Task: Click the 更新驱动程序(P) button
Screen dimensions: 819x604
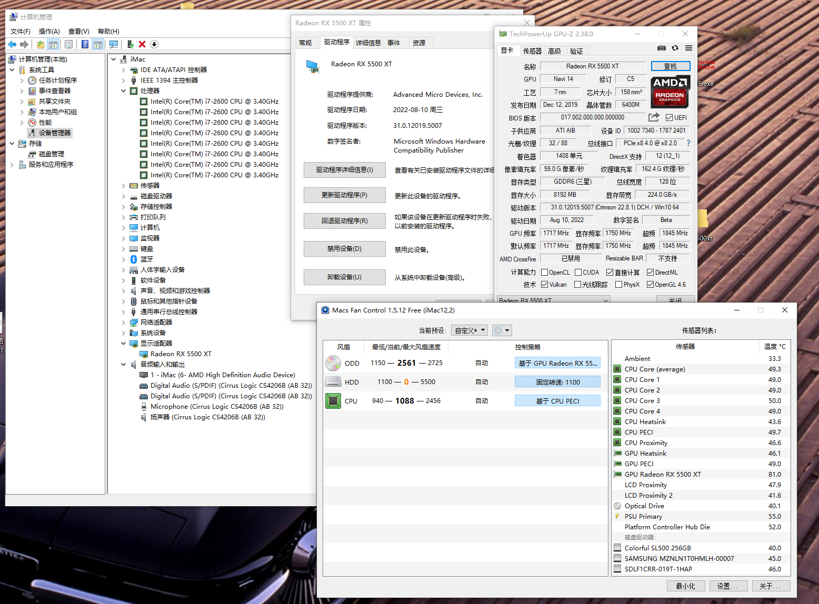Action: 344,195
